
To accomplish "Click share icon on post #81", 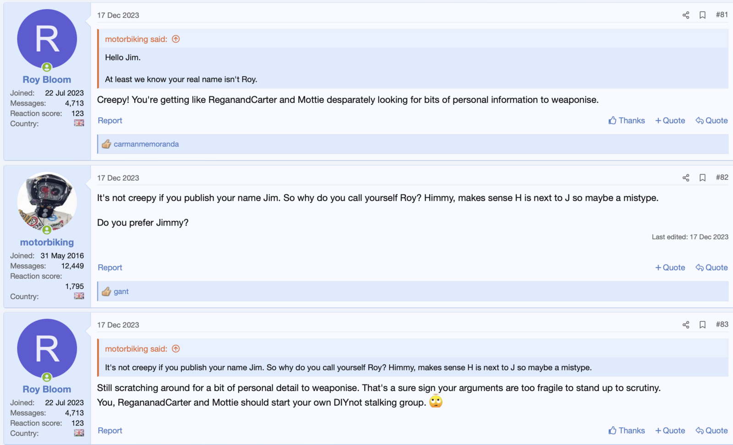I will click(685, 15).
